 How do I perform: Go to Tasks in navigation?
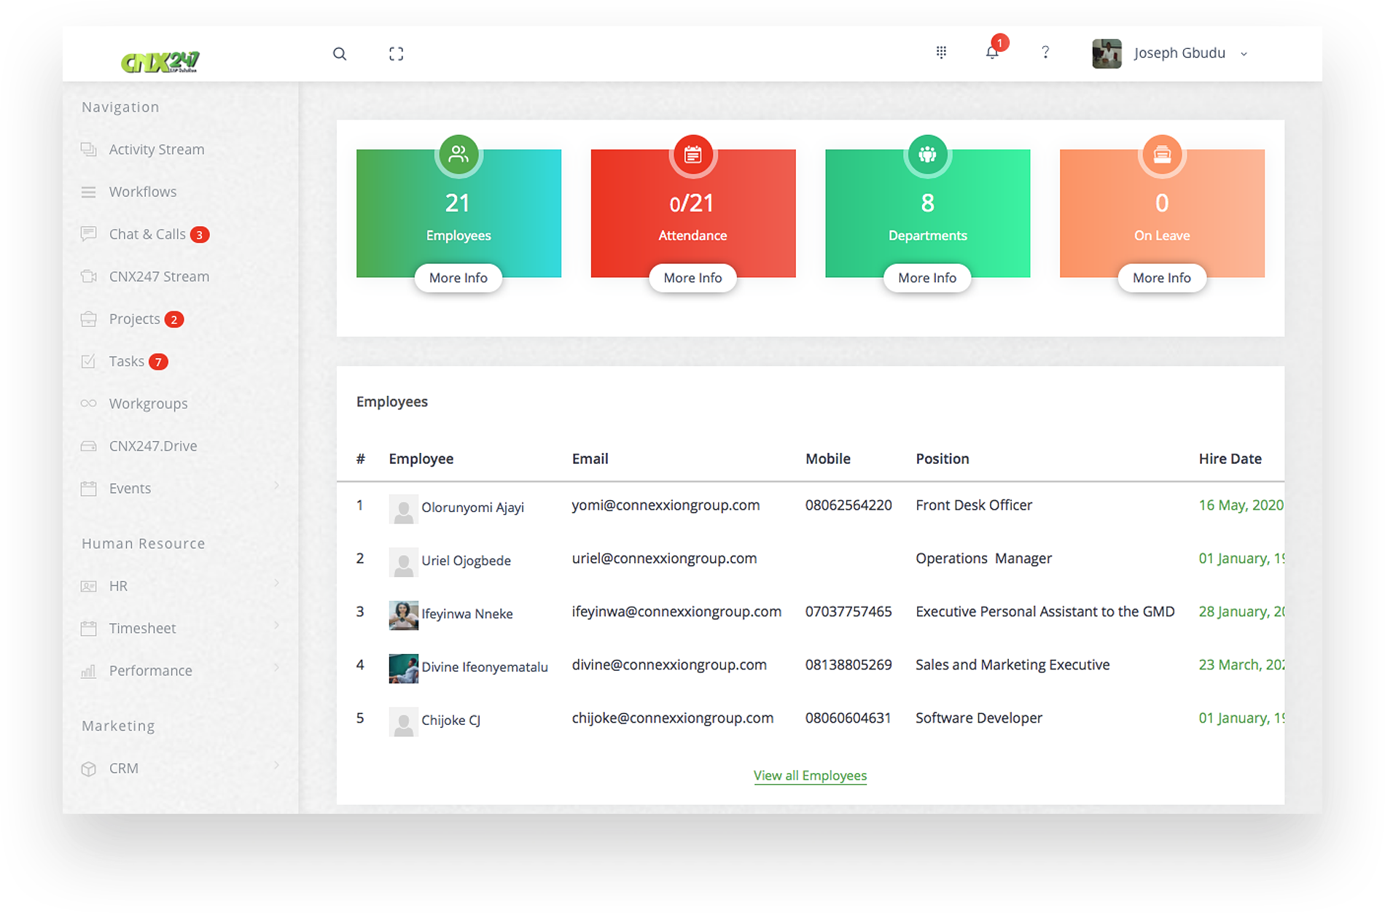click(x=126, y=362)
